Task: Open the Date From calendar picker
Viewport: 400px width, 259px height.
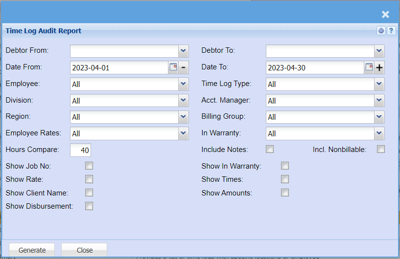Action: coord(173,67)
